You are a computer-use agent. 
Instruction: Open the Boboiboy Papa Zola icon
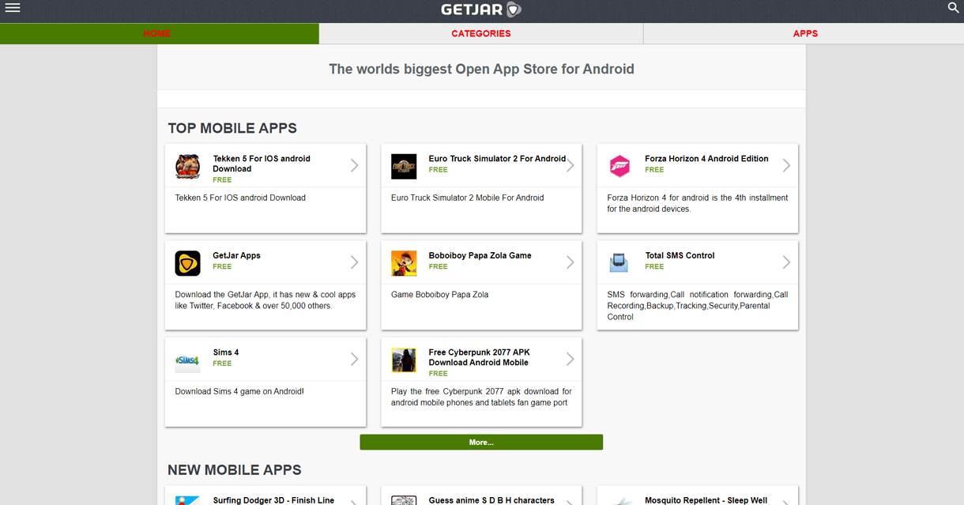click(404, 263)
